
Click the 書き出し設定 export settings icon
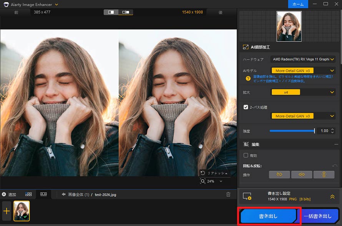pos(247,196)
